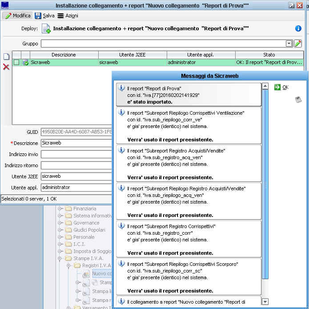Click the new blank page icon left of table

(x=6, y=56)
